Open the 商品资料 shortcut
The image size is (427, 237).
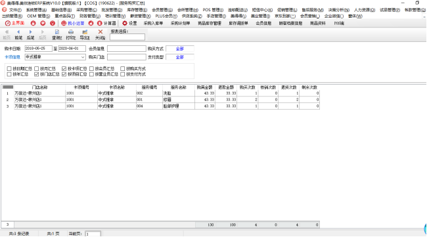click(317, 24)
